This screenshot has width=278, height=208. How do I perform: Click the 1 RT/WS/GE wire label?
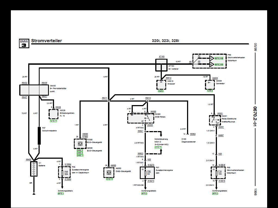coord(138,185)
